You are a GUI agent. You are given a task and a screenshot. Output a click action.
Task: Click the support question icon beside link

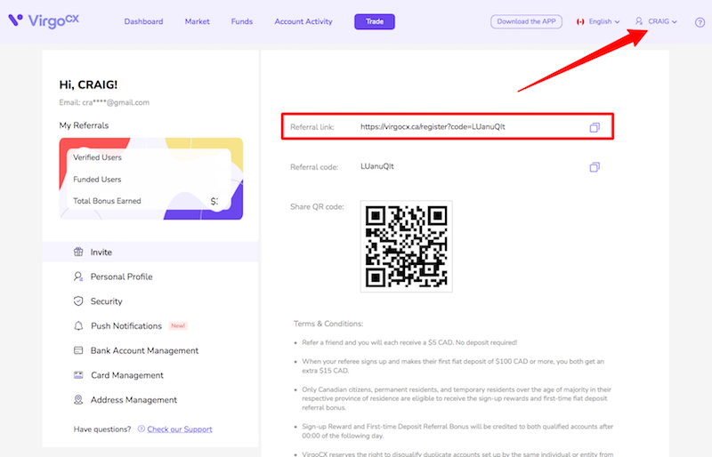click(142, 429)
